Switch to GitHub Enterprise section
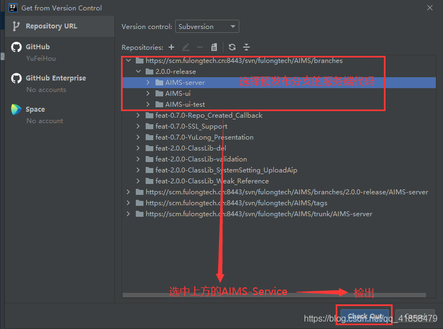 pyautogui.click(x=60, y=84)
